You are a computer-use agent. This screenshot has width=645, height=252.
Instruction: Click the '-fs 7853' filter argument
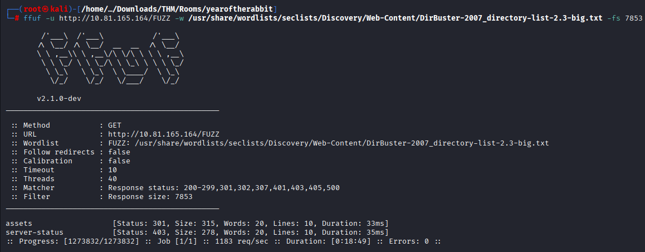[x=626, y=18]
